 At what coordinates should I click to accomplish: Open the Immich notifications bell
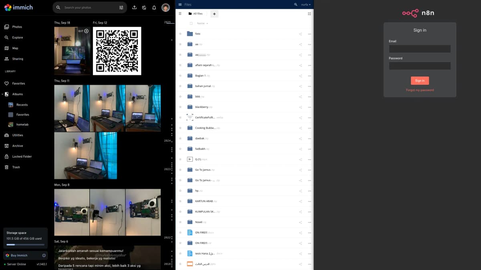(154, 8)
